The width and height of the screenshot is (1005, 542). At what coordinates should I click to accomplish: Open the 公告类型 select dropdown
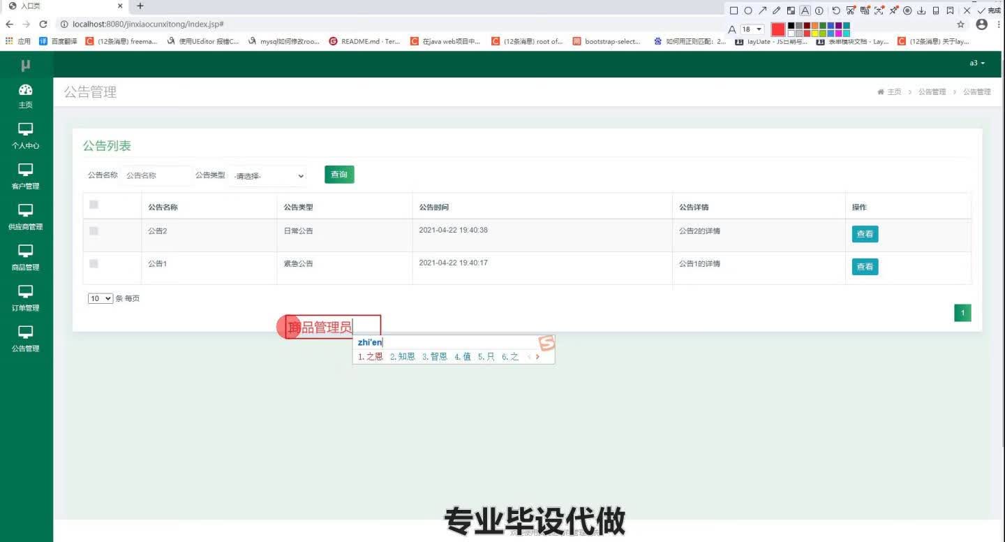(x=268, y=176)
